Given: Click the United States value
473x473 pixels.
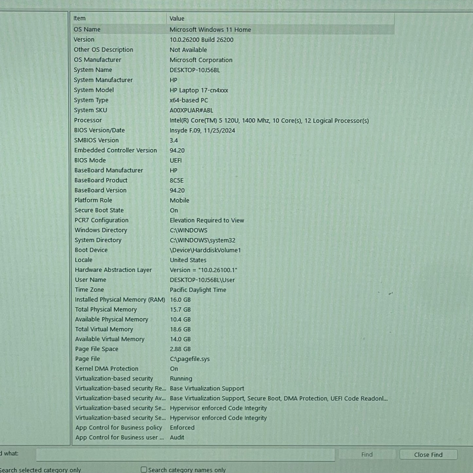Looking at the screenshot, I should pos(188,260).
